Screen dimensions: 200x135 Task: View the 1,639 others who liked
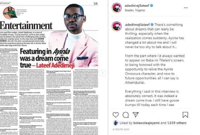point(177,123)
